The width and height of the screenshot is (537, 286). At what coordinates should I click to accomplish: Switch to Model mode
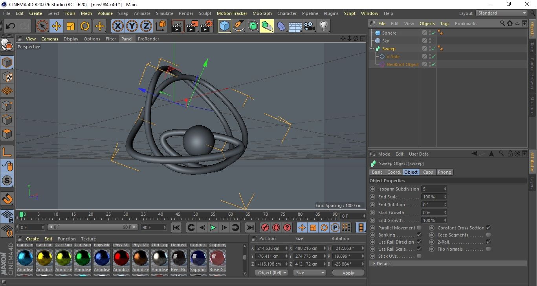point(7,62)
